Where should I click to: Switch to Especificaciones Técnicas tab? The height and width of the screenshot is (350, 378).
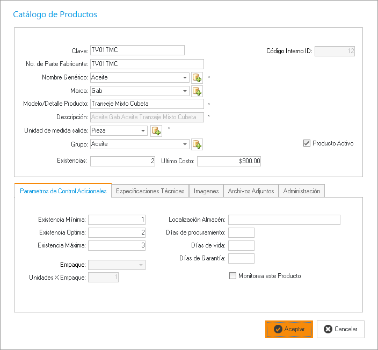(150, 191)
